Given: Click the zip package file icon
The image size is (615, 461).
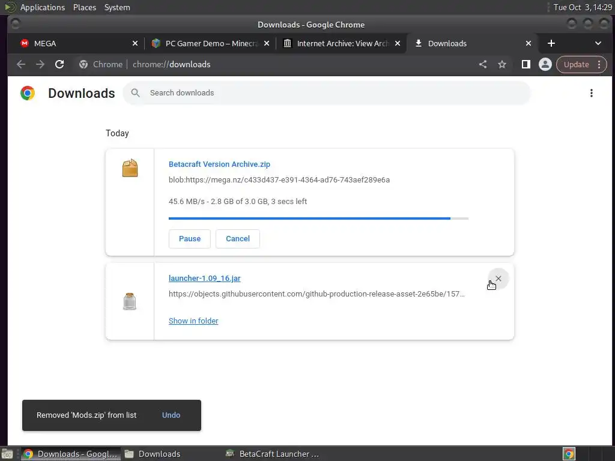Looking at the screenshot, I should tap(130, 168).
